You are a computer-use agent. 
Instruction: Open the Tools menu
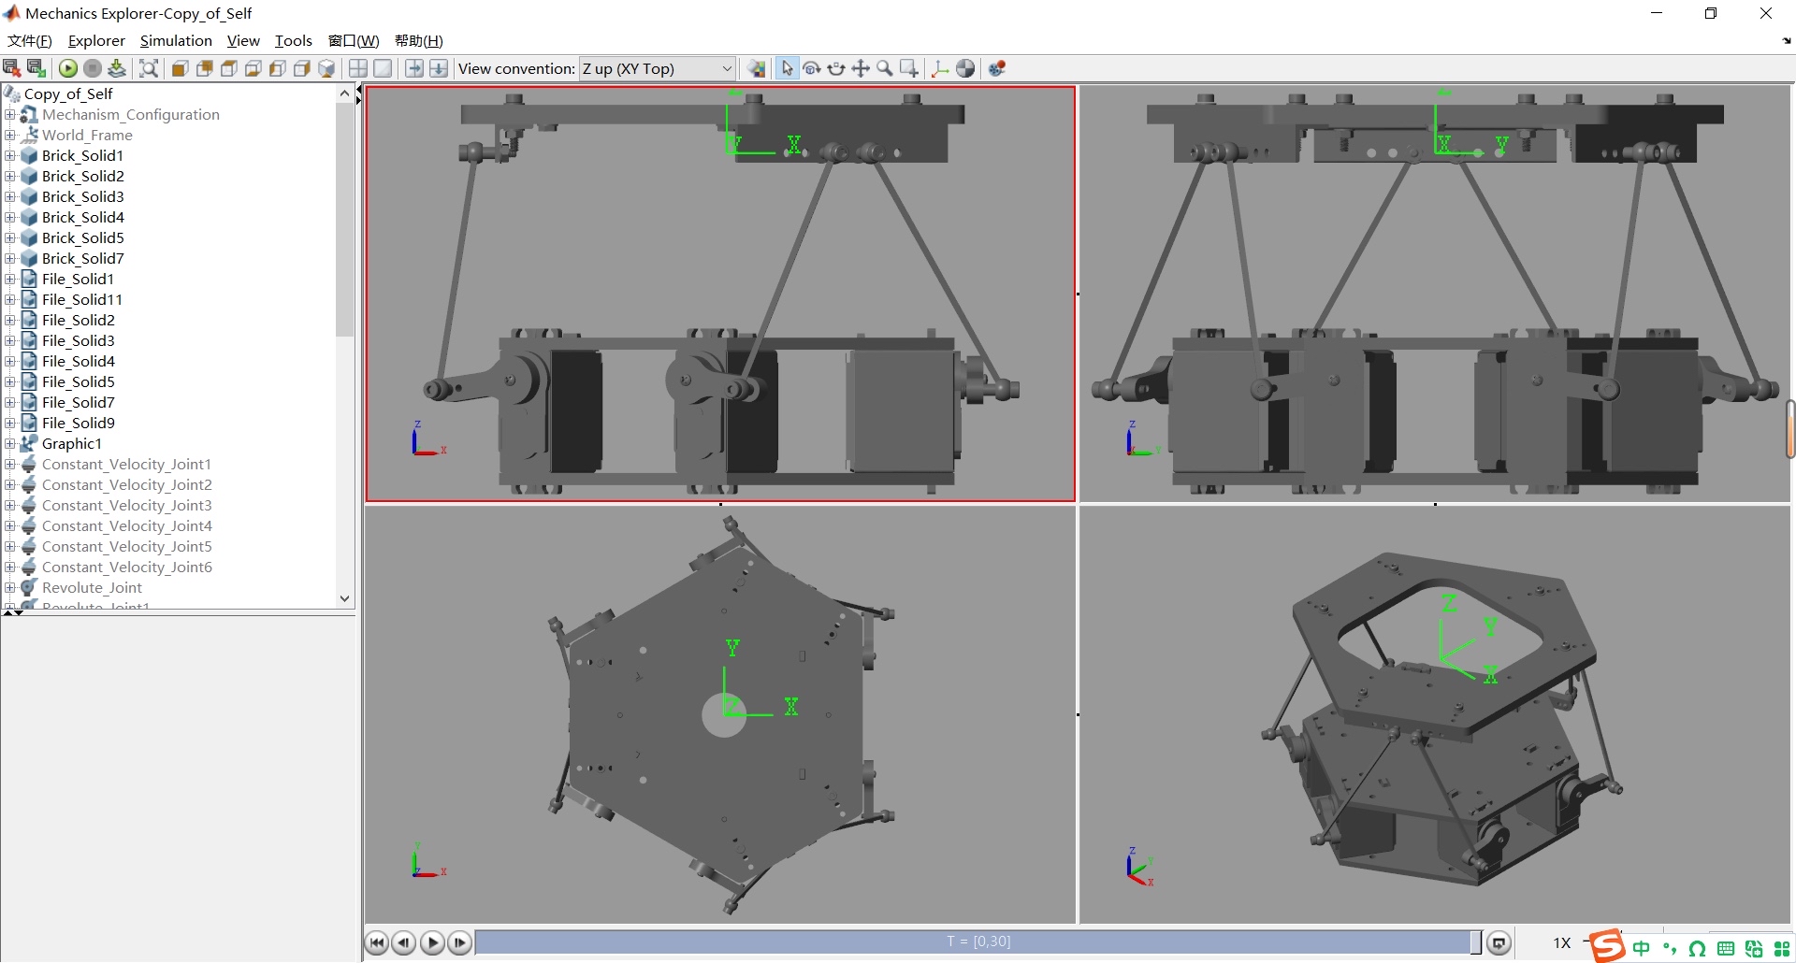point(294,40)
